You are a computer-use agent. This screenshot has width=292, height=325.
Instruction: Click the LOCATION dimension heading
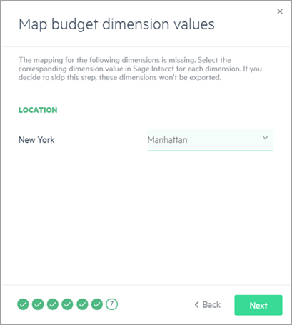coord(38,110)
